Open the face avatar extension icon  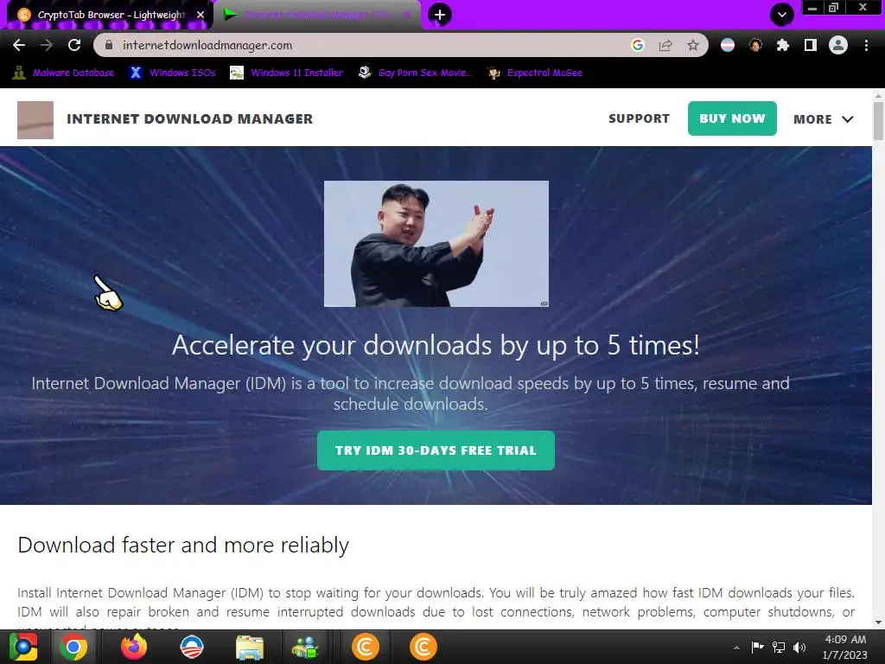tap(755, 45)
